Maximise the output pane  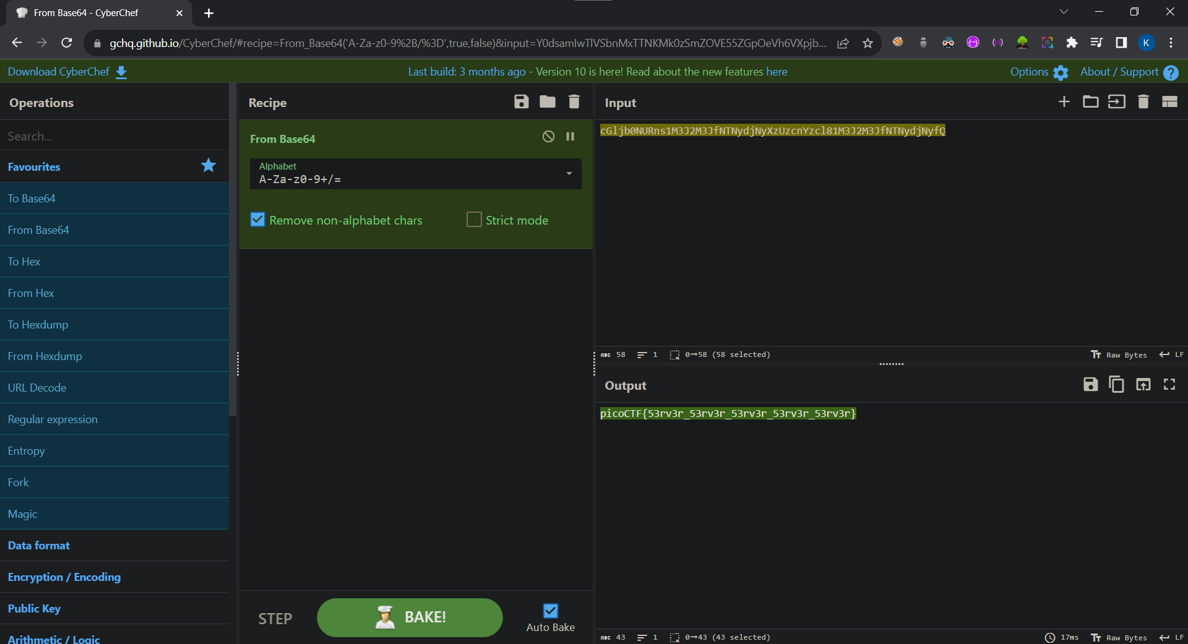(x=1169, y=385)
